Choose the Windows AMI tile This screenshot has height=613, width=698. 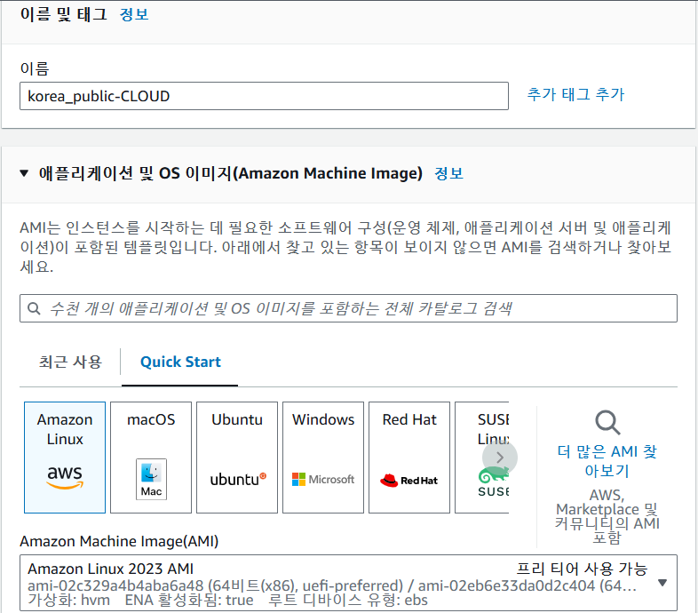click(323, 457)
